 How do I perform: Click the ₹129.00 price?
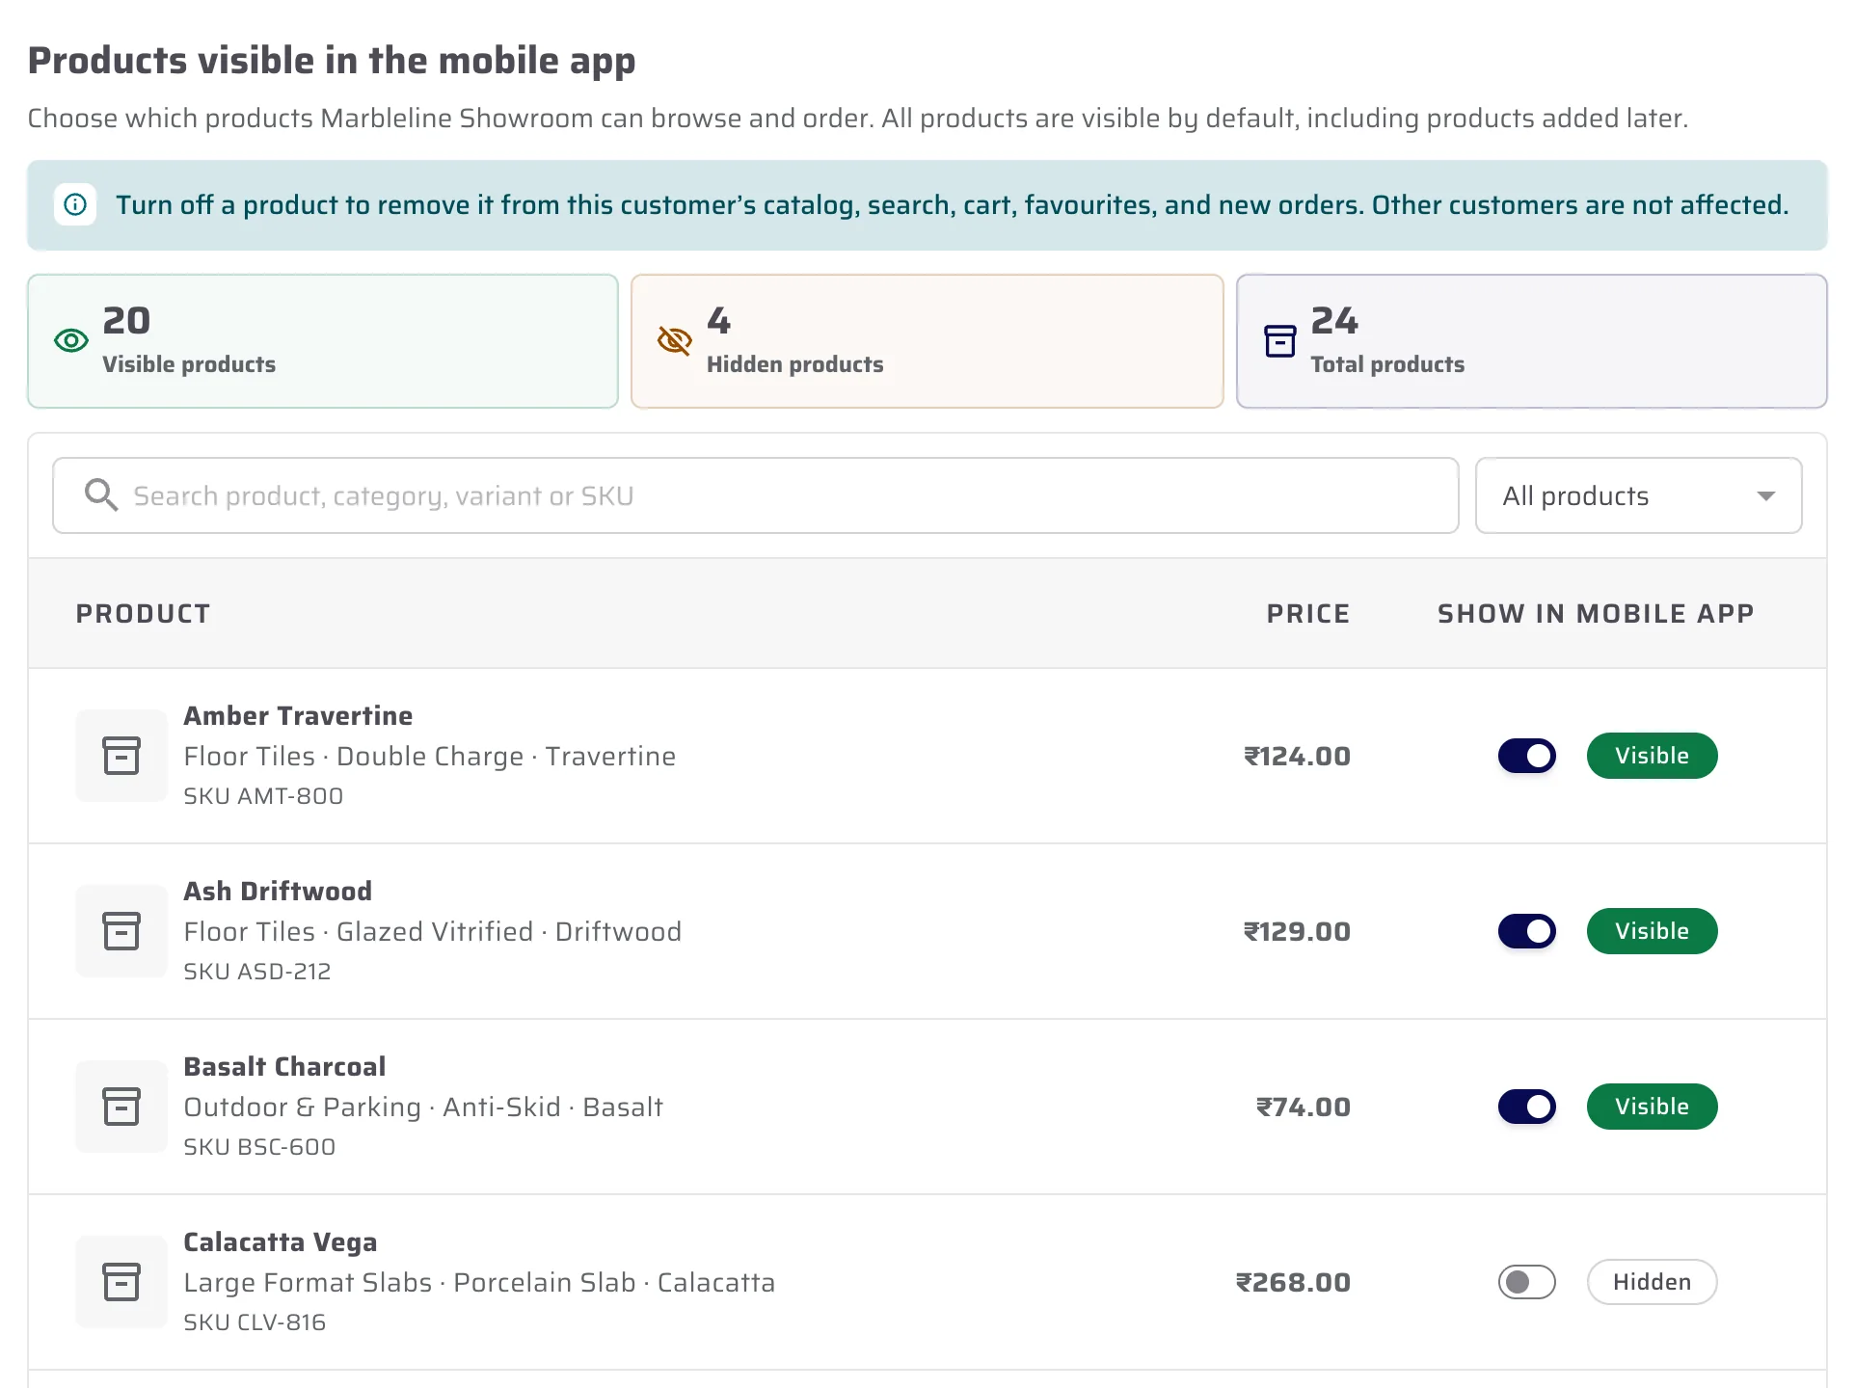(1297, 932)
